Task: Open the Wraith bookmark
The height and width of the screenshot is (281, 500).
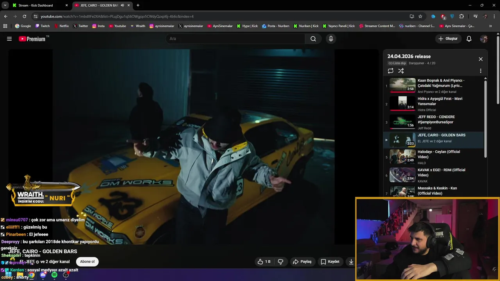Action: pos(138,26)
